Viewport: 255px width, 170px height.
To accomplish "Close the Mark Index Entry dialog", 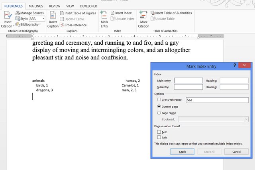I will click(244, 65).
